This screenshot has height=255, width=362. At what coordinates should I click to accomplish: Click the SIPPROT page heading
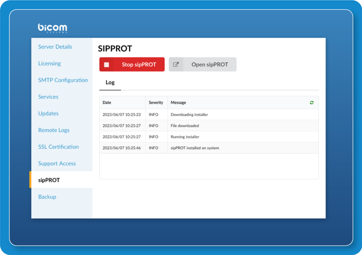(115, 48)
